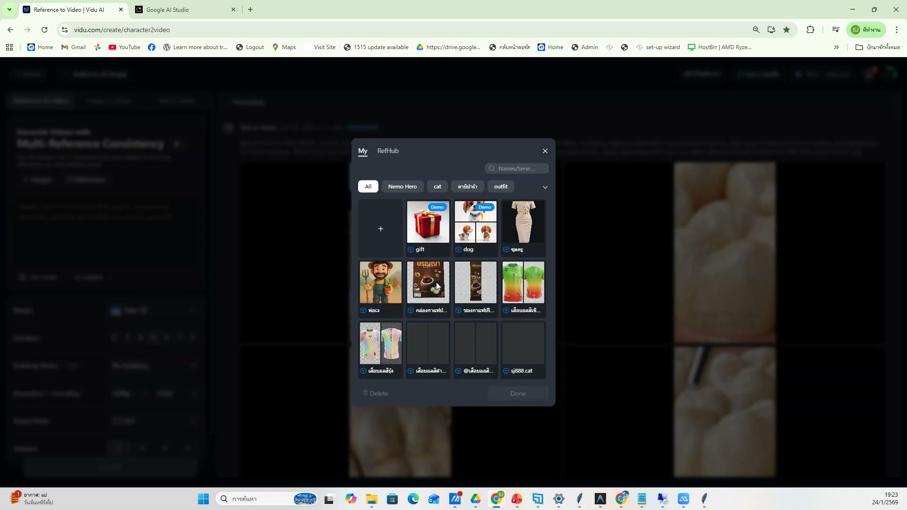The height and width of the screenshot is (510, 907).
Task: Toggle the Nemo Hero filter chip
Action: (x=402, y=187)
